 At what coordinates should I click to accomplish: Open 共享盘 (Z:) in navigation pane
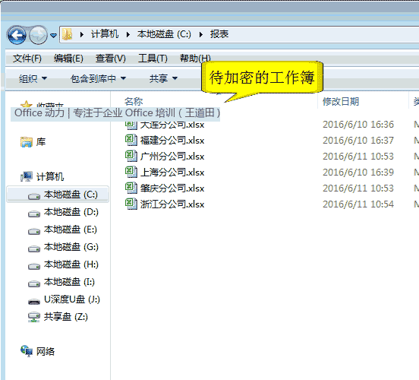(66, 317)
